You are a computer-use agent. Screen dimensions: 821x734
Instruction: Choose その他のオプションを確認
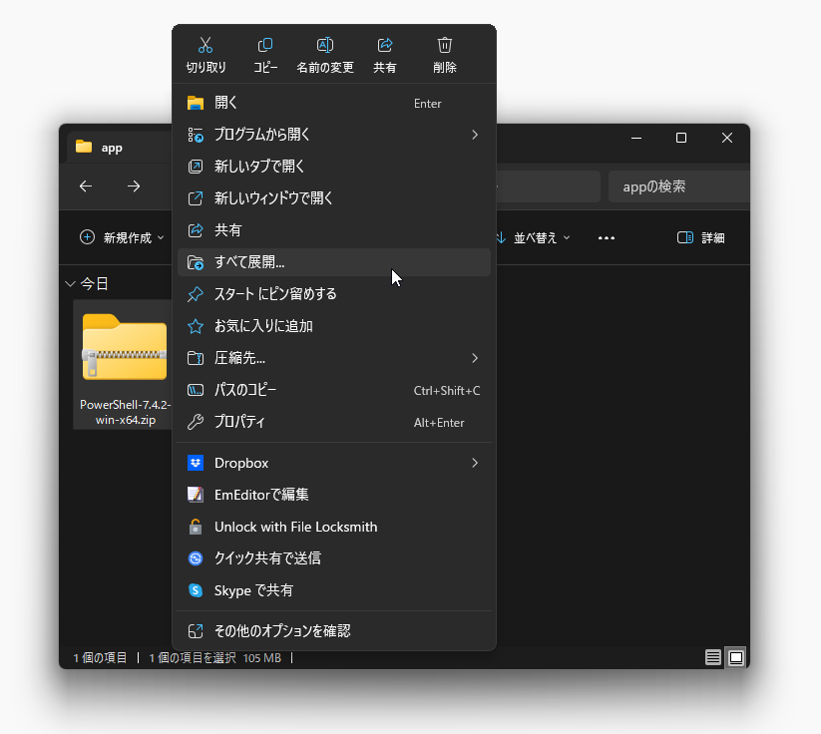click(x=334, y=631)
